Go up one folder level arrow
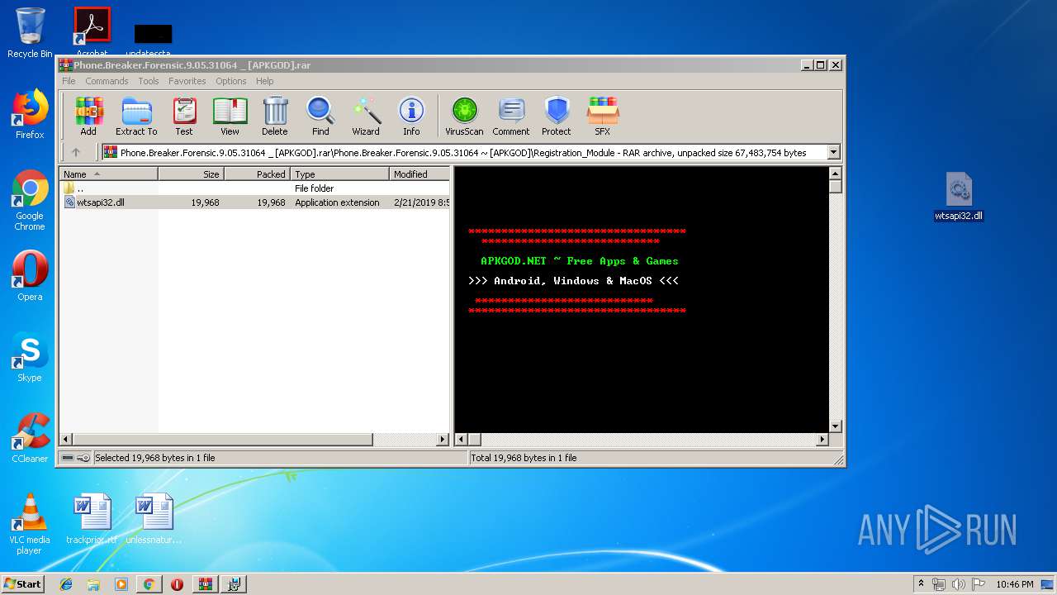 click(x=76, y=152)
